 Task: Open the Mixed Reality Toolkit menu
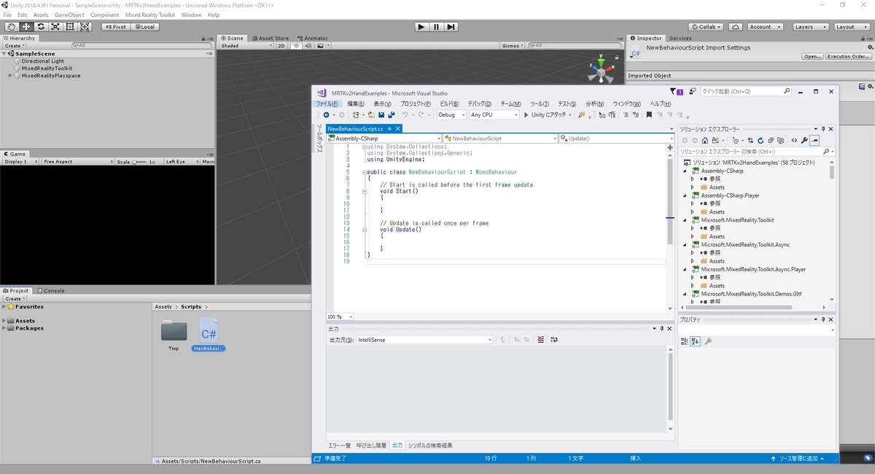point(151,15)
